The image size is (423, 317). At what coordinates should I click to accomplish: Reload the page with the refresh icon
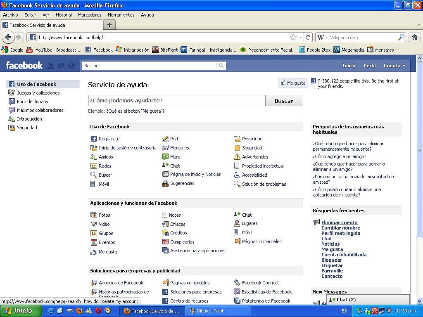click(308, 37)
